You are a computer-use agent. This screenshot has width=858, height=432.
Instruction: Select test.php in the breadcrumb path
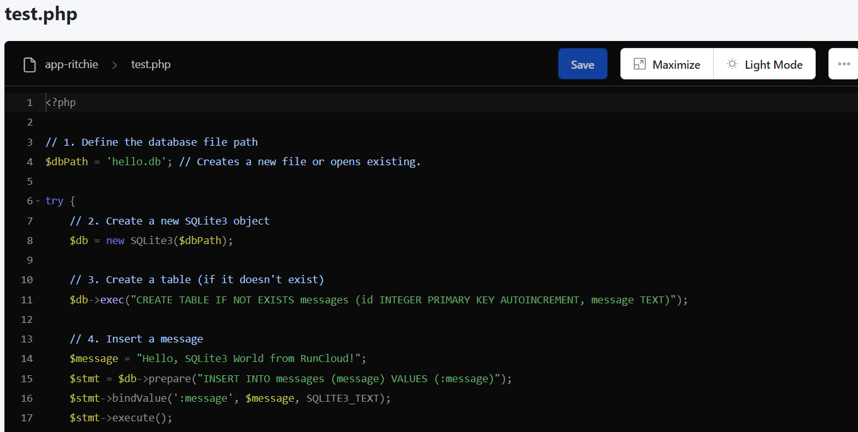pos(151,64)
